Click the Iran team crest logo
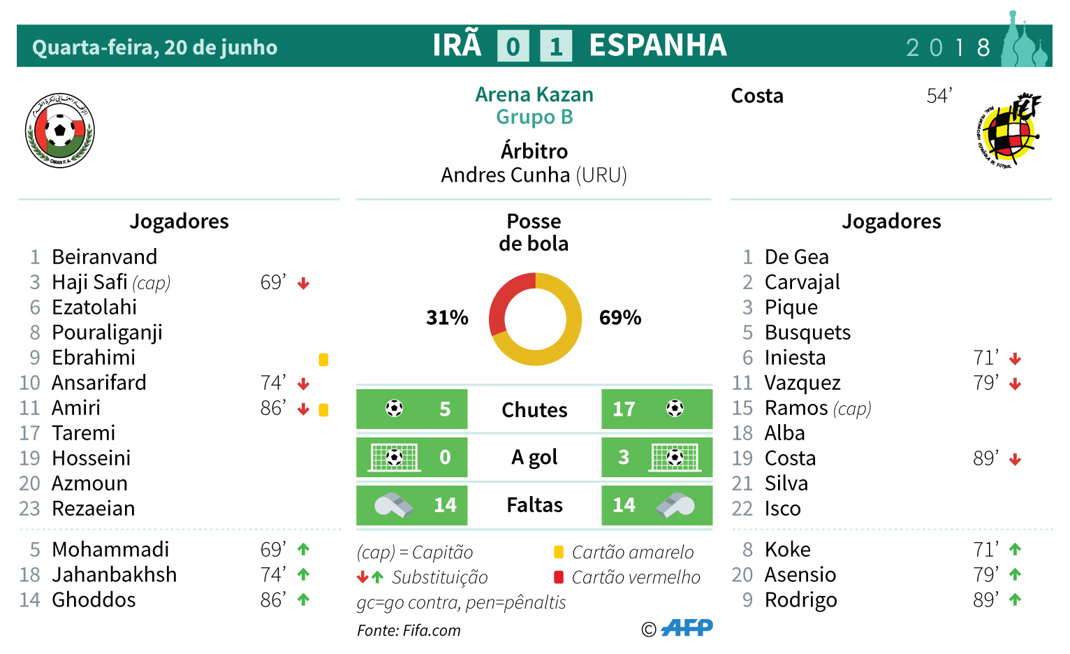Screen dimensions: 1070x654 (60, 131)
